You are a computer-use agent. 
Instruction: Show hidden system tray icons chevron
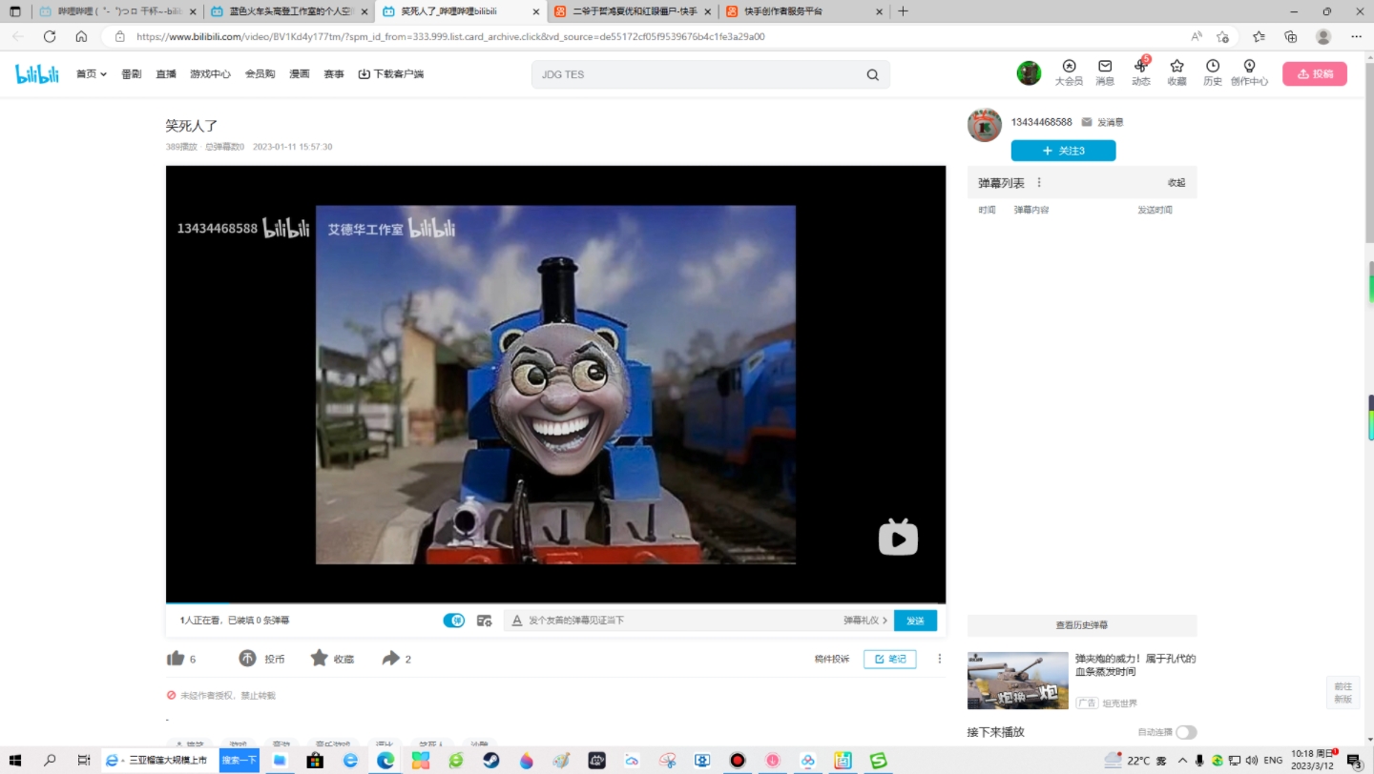coord(1183,760)
